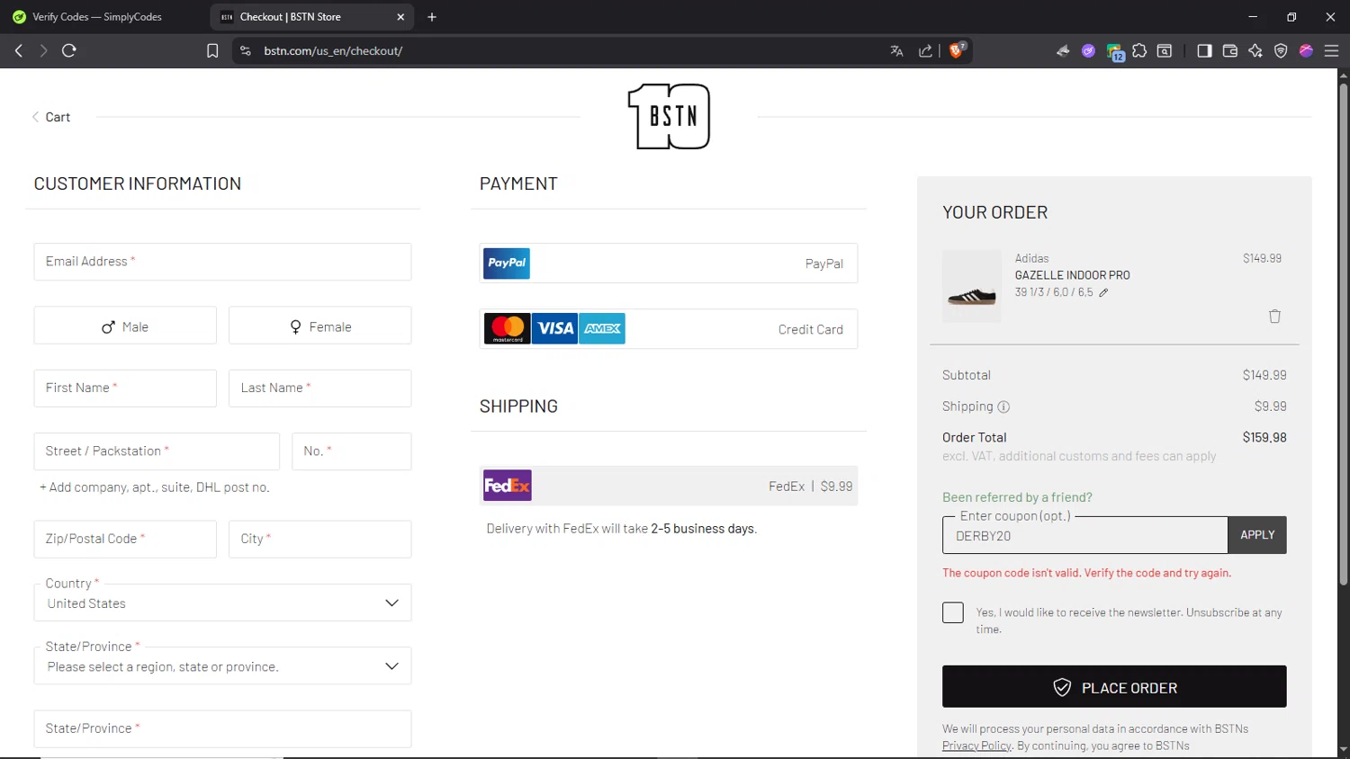Click the browser address bar URL

point(333,51)
